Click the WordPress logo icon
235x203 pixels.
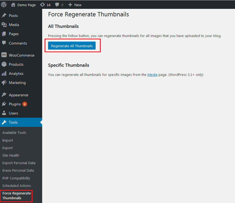4,5
